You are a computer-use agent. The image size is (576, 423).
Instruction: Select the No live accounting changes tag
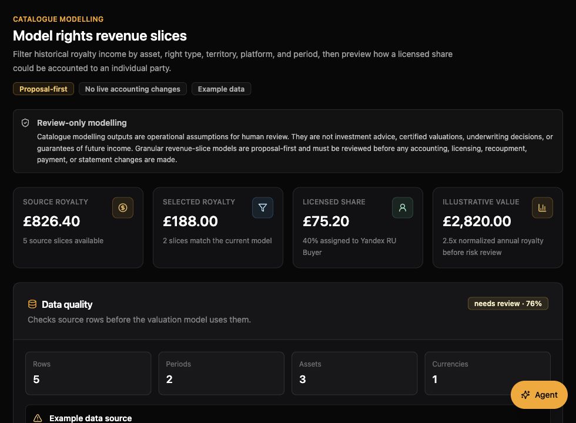pos(133,89)
